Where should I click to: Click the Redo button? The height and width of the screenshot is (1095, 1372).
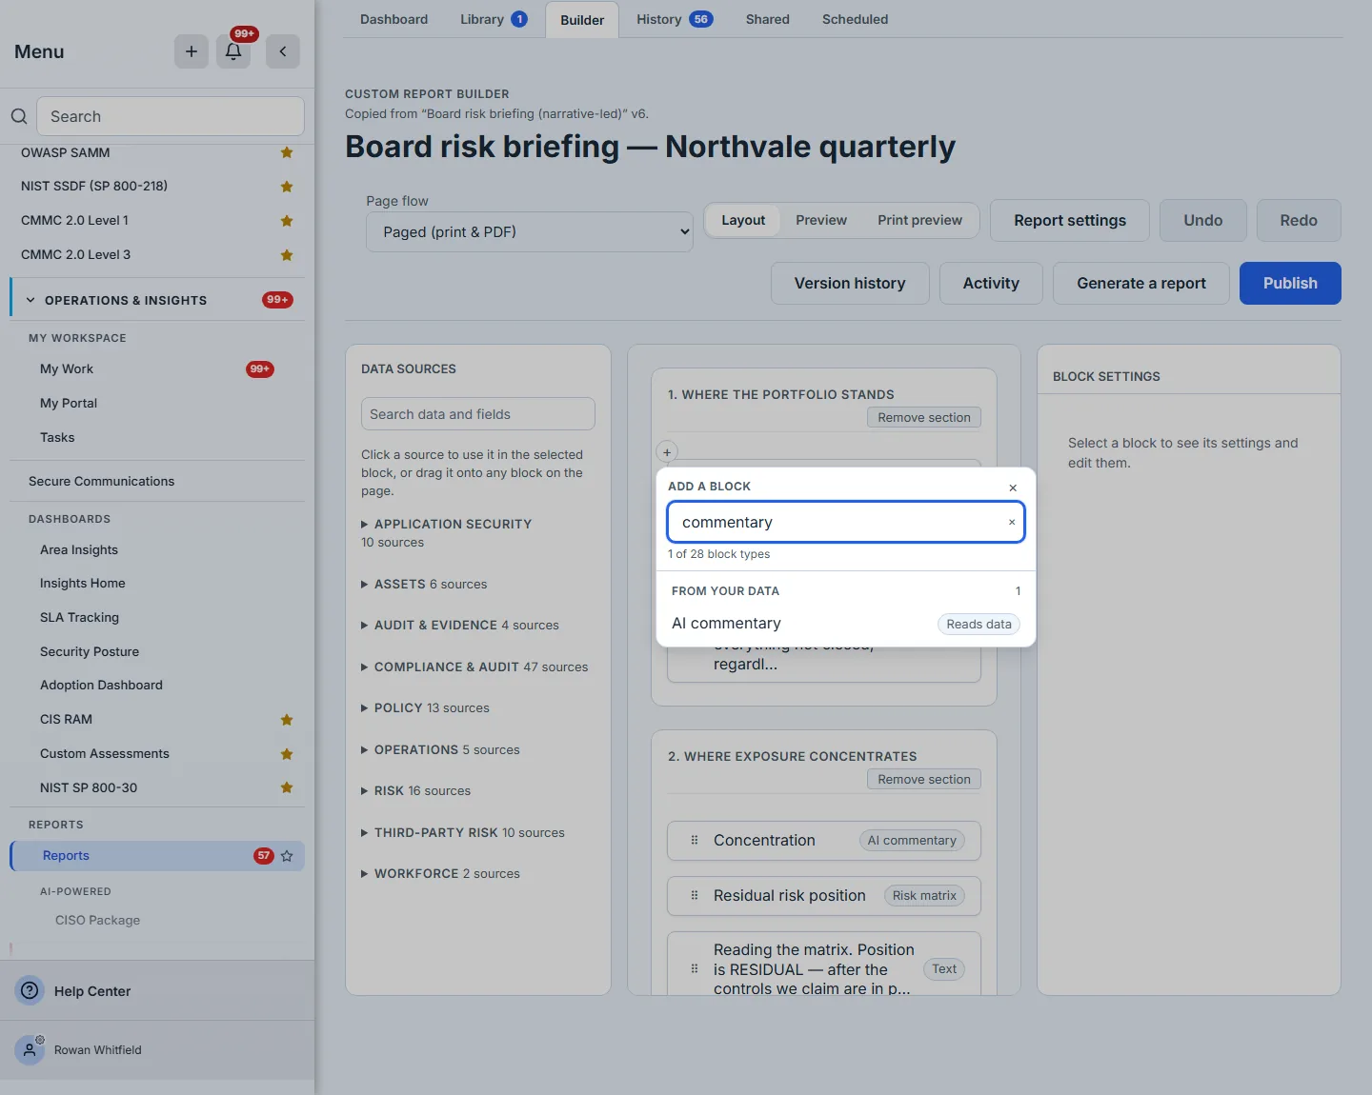(1299, 220)
